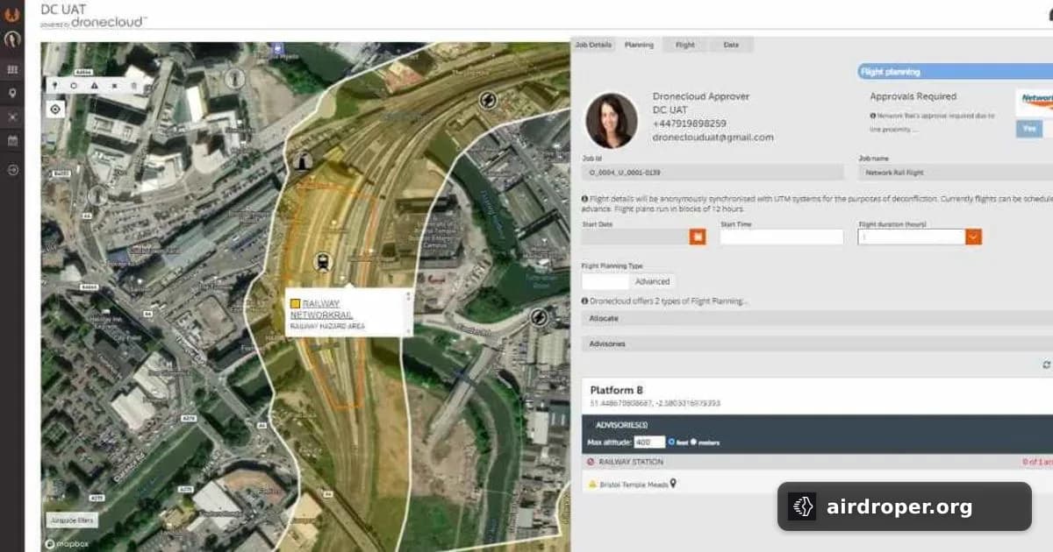The image size is (1053, 552).
Task: Click the tower marker near map top
Action: pyautogui.click(x=235, y=78)
